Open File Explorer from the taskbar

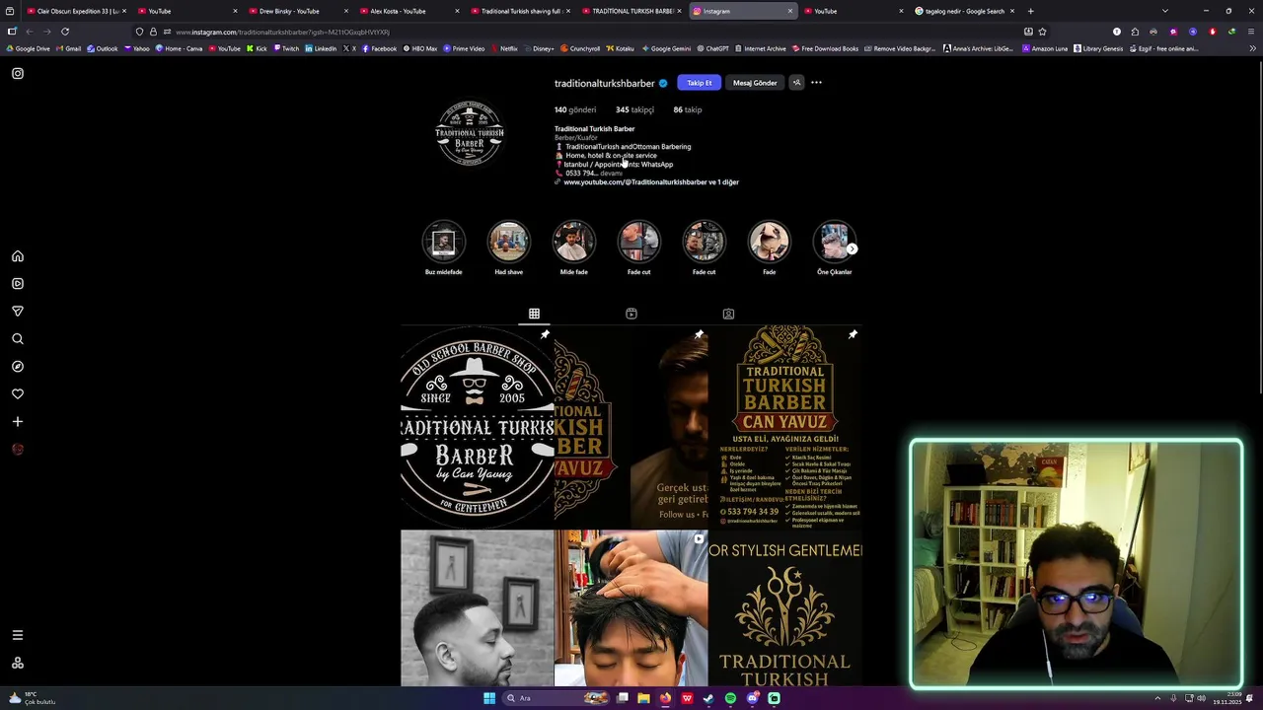[x=643, y=698]
